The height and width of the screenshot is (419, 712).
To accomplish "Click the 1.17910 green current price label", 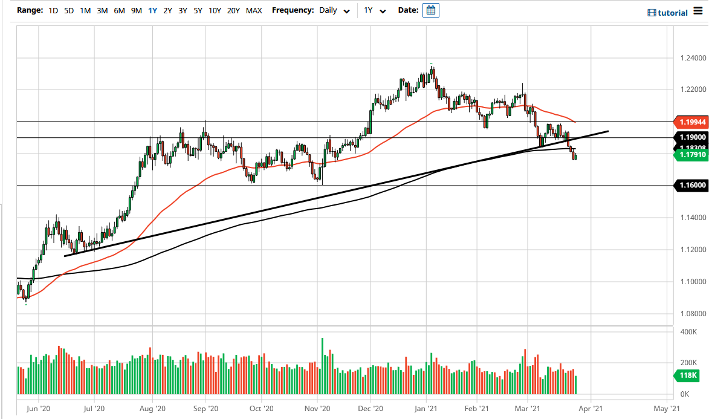I will point(691,155).
